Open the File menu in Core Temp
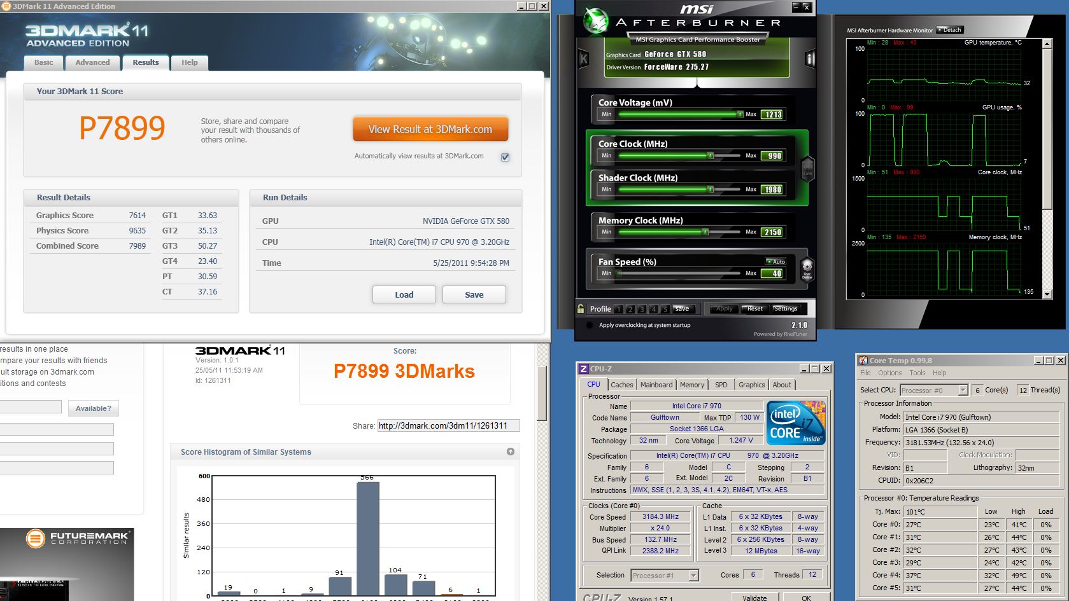Image resolution: width=1069 pixels, height=601 pixels. coord(865,373)
